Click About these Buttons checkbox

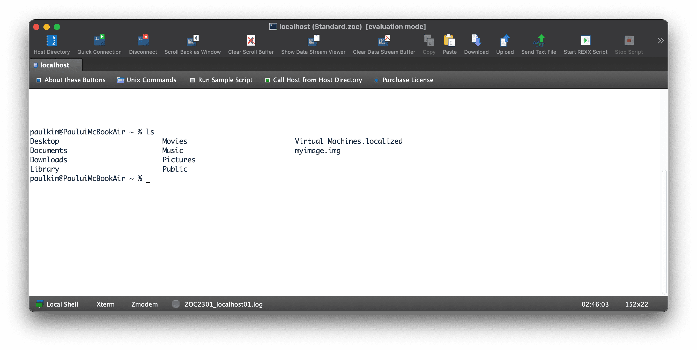38,80
